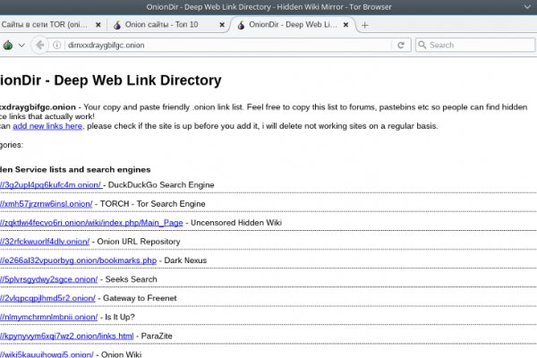Open a new tab with plus button
Image resolution: width=537 pixels, height=358 pixels.
click(x=365, y=24)
